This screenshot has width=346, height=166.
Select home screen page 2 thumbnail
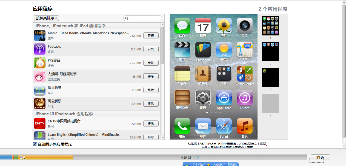tap(270, 52)
